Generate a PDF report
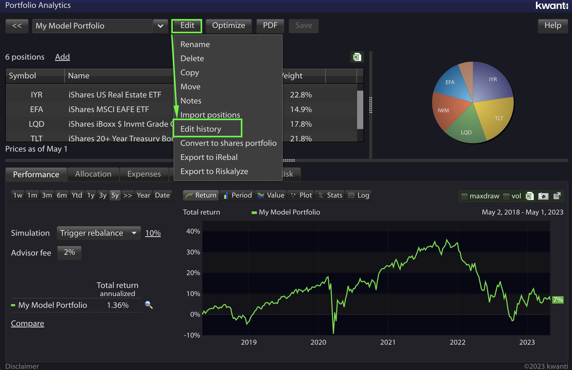The height and width of the screenshot is (370, 572). (270, 26)
